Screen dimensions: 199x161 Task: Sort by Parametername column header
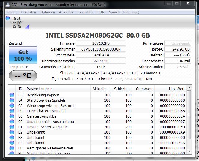click(x=58, y=89)
